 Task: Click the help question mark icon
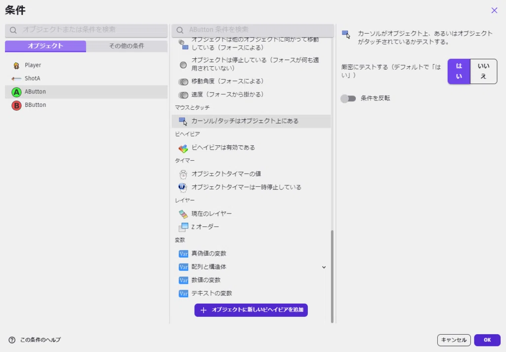12,340
